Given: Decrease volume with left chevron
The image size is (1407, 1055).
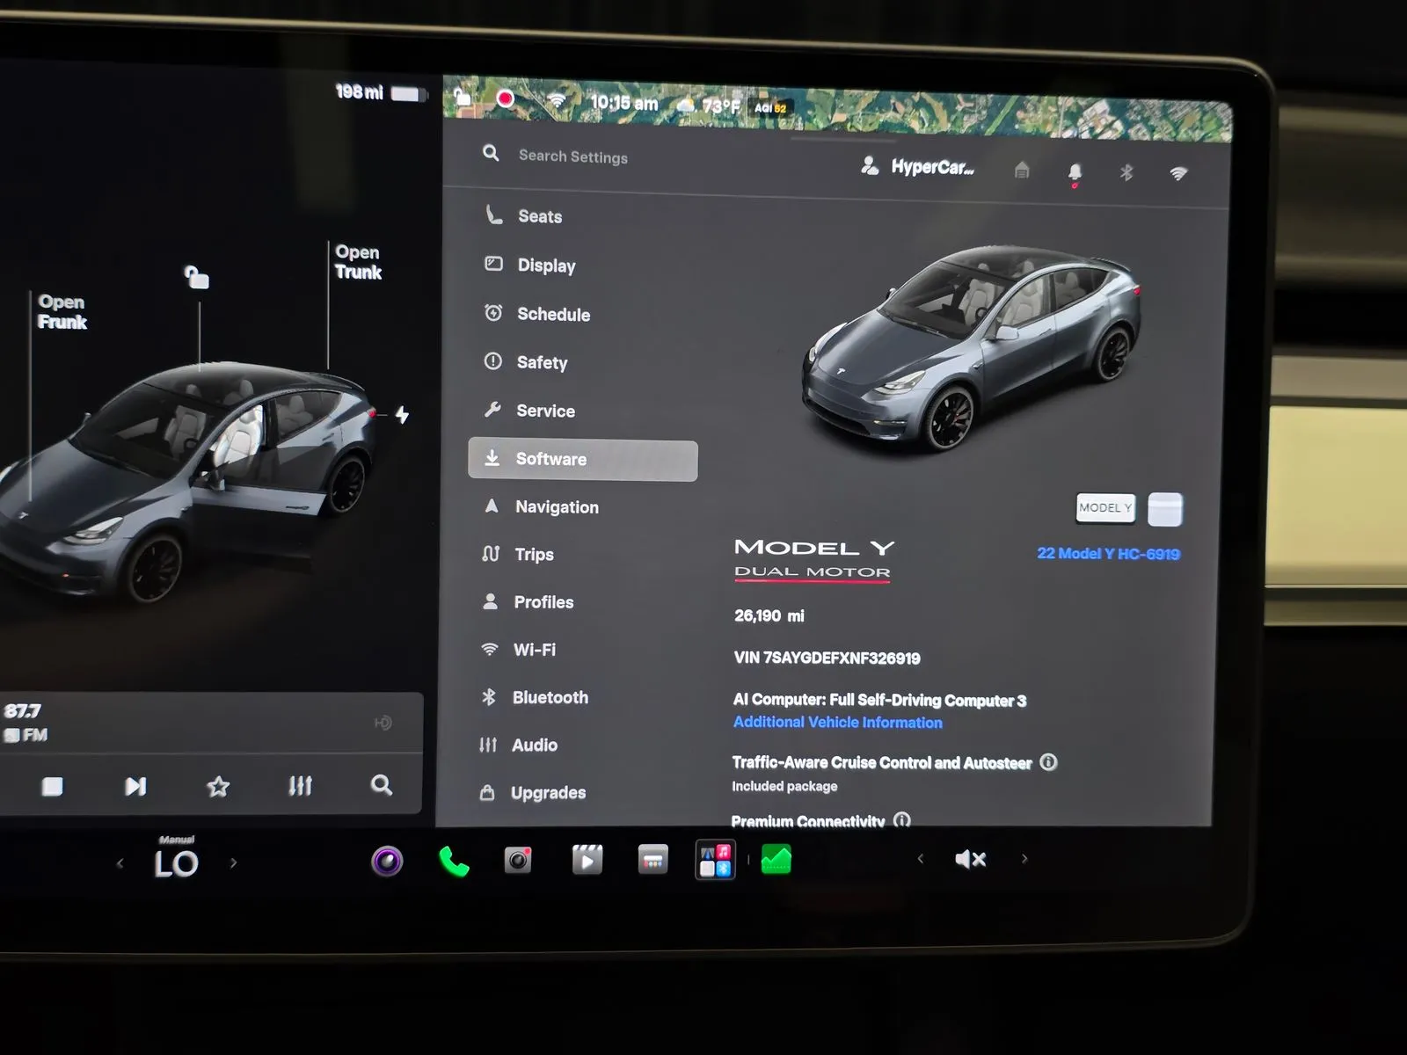Looking at the screenshot, I should point(921,859).
